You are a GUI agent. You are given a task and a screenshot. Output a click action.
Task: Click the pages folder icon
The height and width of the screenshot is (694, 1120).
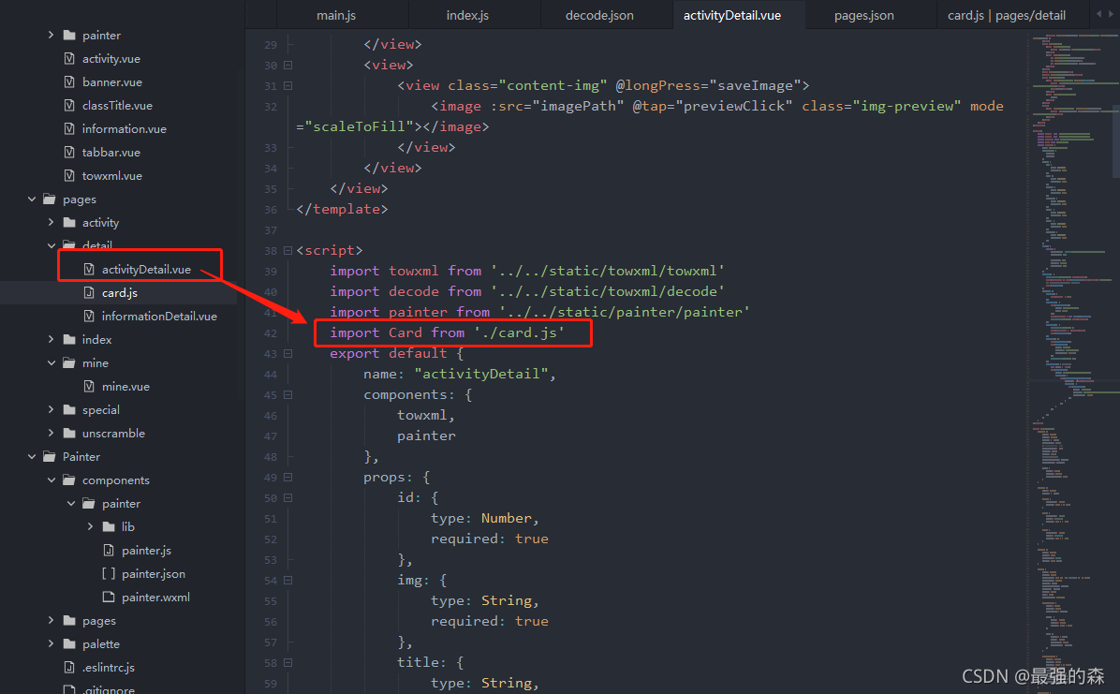(x=50, y=199)
